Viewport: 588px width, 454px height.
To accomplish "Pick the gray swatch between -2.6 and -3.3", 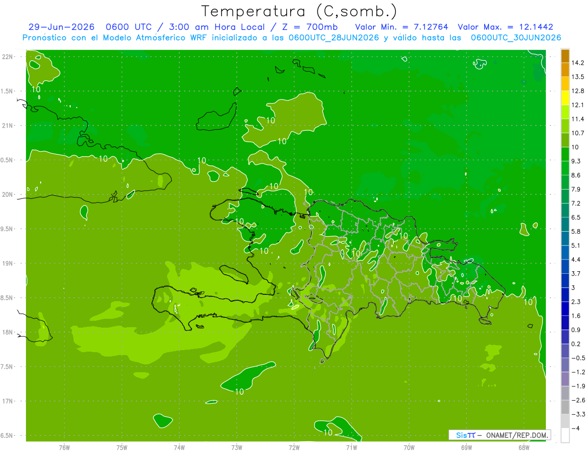I will [x=565, y=406].
